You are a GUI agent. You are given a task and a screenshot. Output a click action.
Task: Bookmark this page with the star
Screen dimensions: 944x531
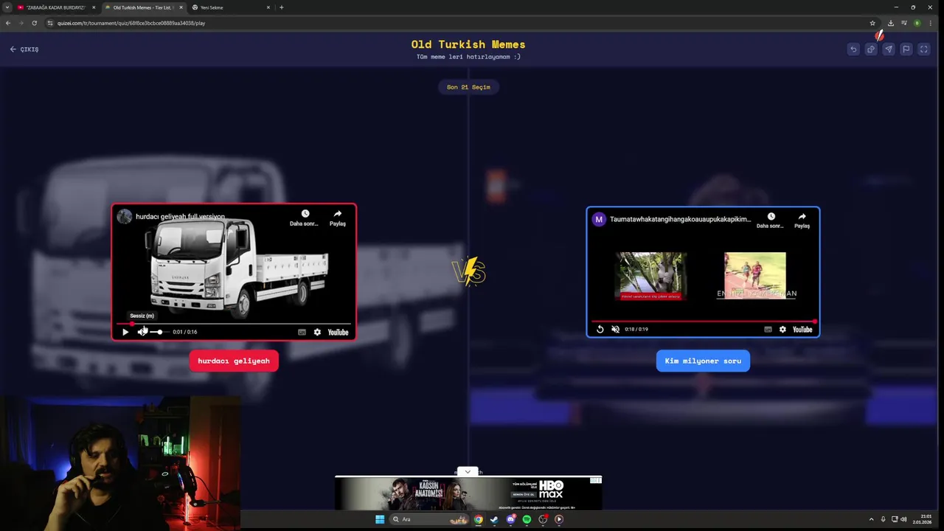[x=872, y=23]
